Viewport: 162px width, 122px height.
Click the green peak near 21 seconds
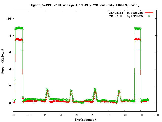47,89
